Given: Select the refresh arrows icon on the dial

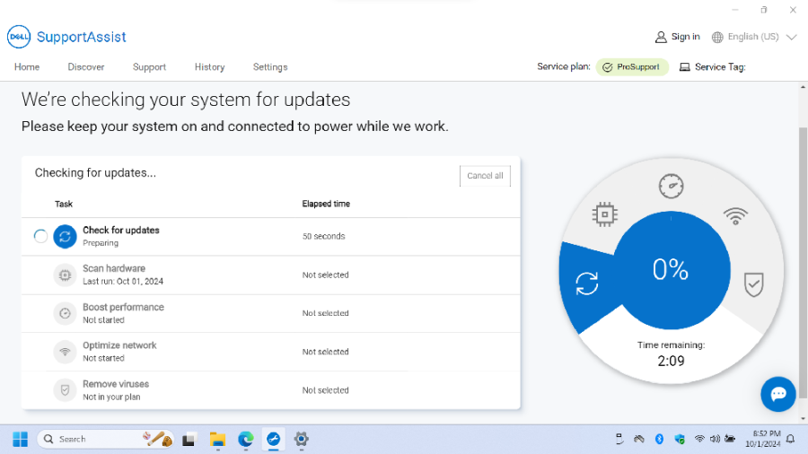Looking at the screenshot, I should click(x=587, y=284).
